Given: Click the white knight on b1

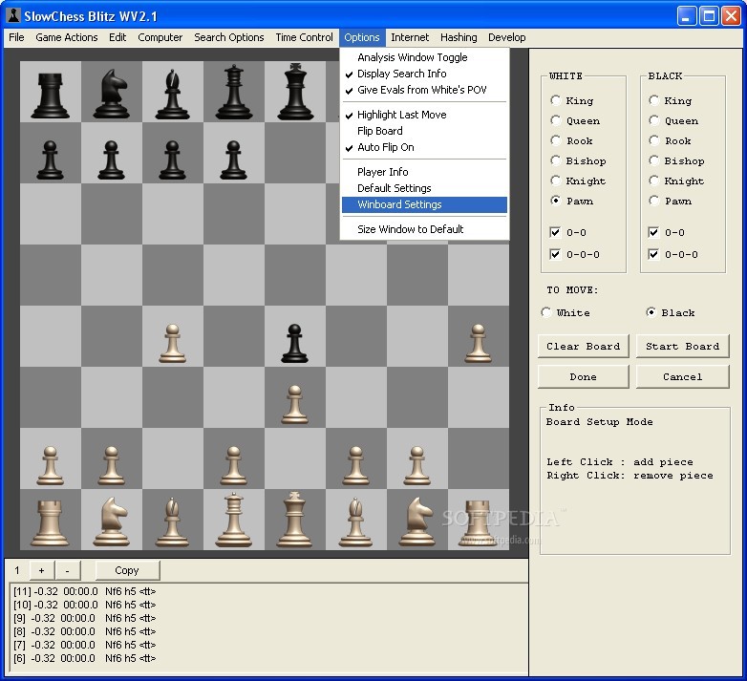Looking at the screenshot, I should coord(112,521).
